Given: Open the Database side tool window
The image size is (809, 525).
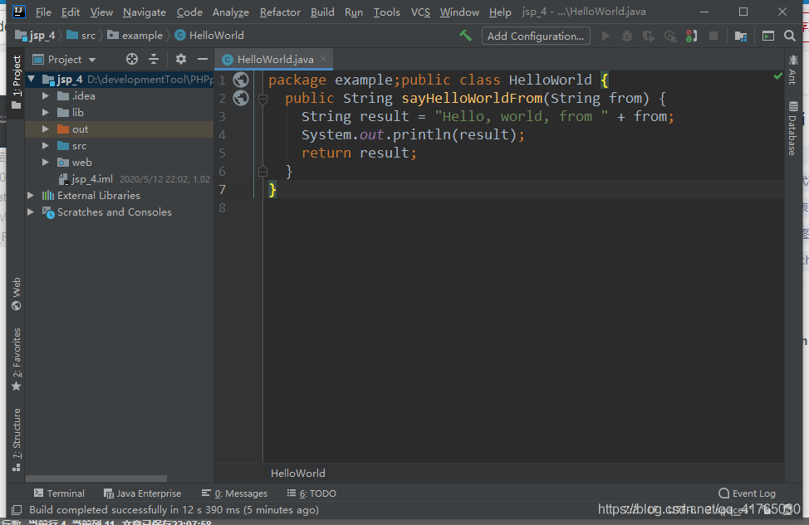Looking at the screenshot, I should click(792, 129).
